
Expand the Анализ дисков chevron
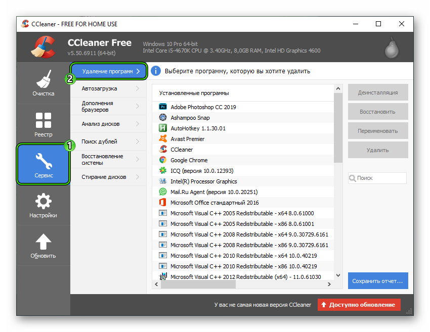point(138,124)
